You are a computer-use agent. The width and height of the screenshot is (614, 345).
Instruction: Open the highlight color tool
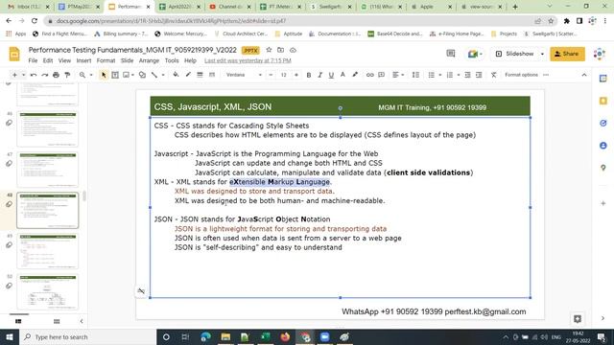pyautogui.click(x=355, y=75)
